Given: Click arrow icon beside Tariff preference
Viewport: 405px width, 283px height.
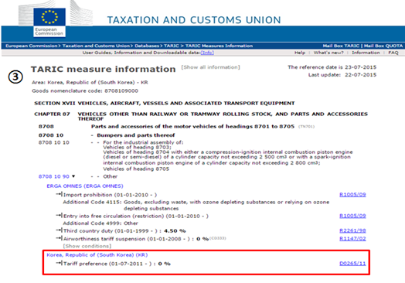Looking at the screenshot, I should coord(60,263).
